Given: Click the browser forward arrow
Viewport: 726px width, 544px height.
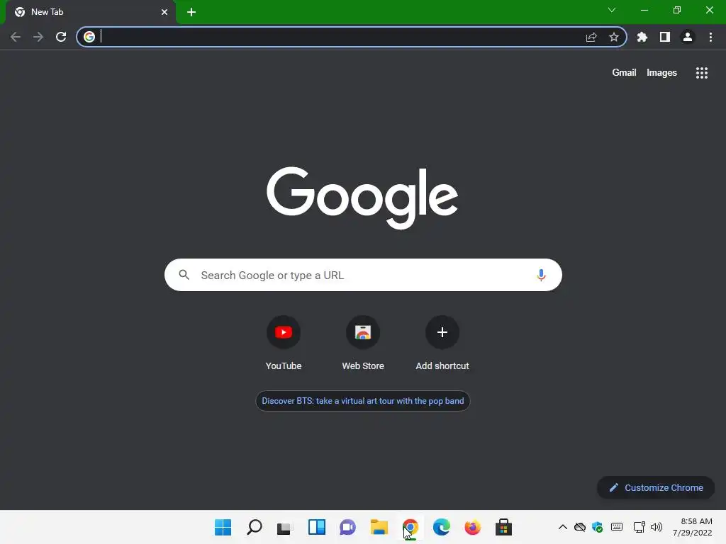Looking at the screenshot, I should (x=38, y=37).
